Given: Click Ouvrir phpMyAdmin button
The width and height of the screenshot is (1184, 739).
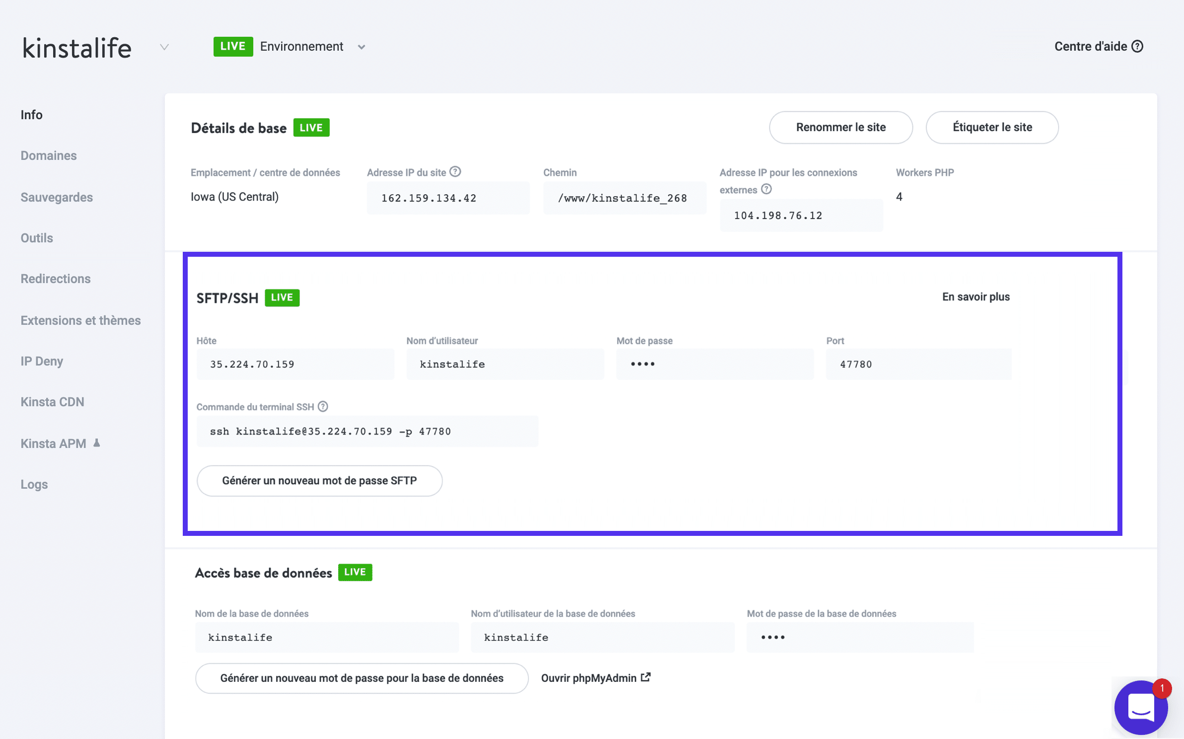Looking at the screenshot, I should (x=596, y=678).
